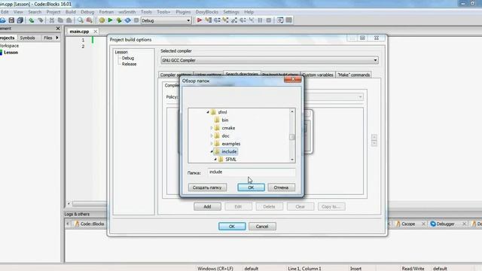Click the Создать папку button
Image resolution: width=482 pixels, height=271 pixels.
(207, 187)
